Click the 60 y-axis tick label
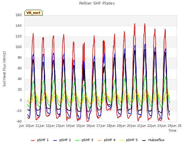Screen dimensions: 195x146 click(x=19, y=68)
